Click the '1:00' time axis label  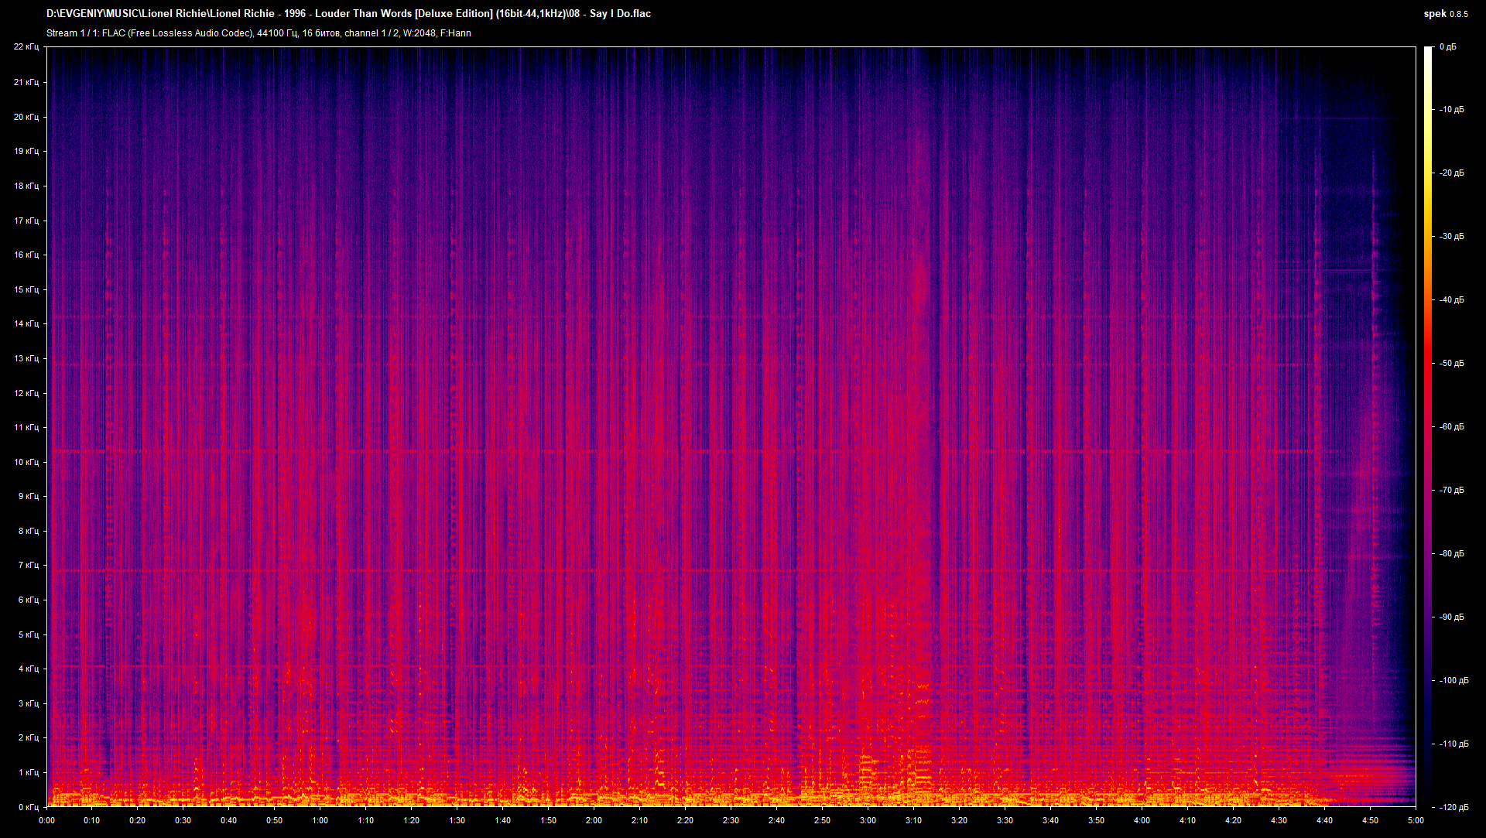point(320,820)
